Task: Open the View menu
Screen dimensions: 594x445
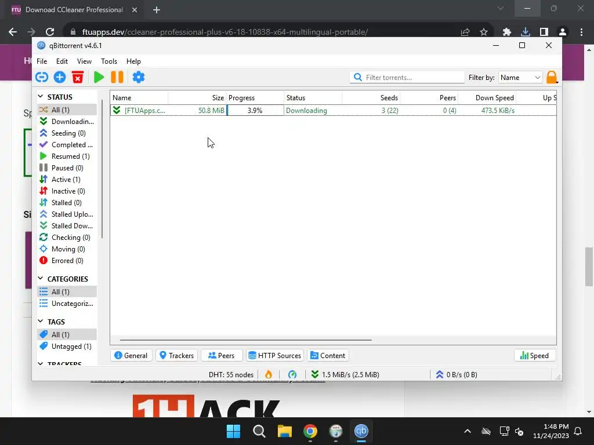Action: pyautogui.click(x=84, y=61)
